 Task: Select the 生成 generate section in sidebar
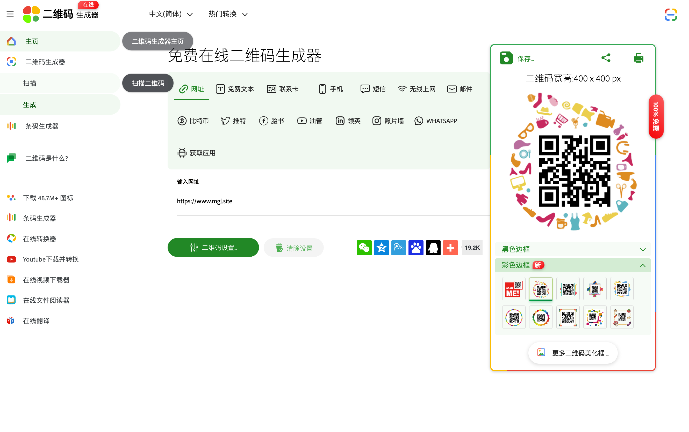[x=30, y=104]
